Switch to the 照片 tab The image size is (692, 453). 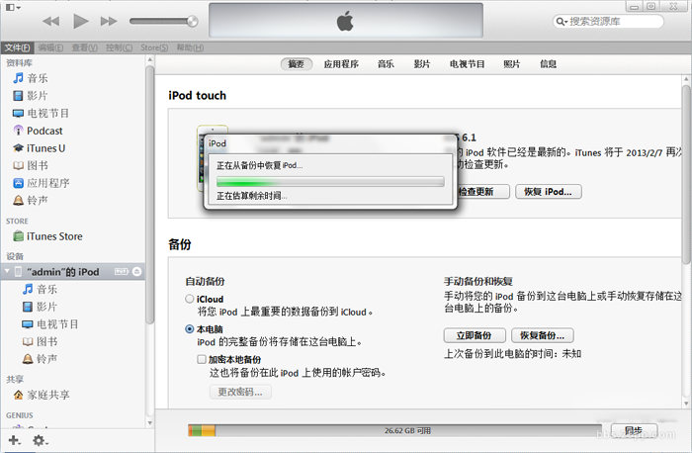[512, 64]
